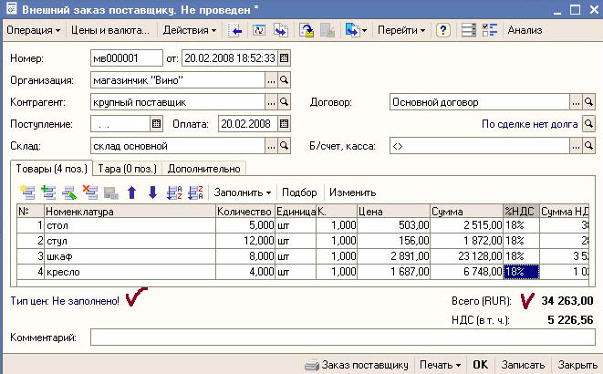Click into the Комментарий input field
The width and height of the screenshot is (603, 374).
pos(341,338)
